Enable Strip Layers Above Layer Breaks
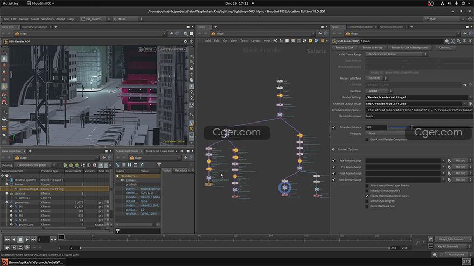Viewport: 474px width, 266px height. pos(367,185)
